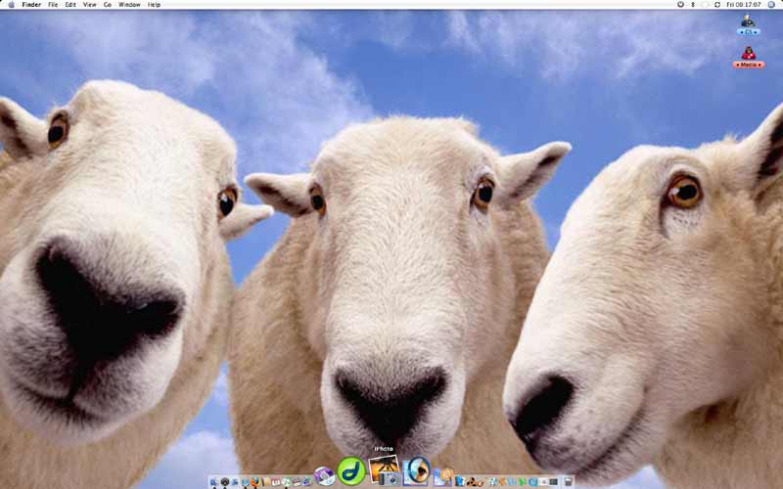Select the CS desktop icon

748,25
